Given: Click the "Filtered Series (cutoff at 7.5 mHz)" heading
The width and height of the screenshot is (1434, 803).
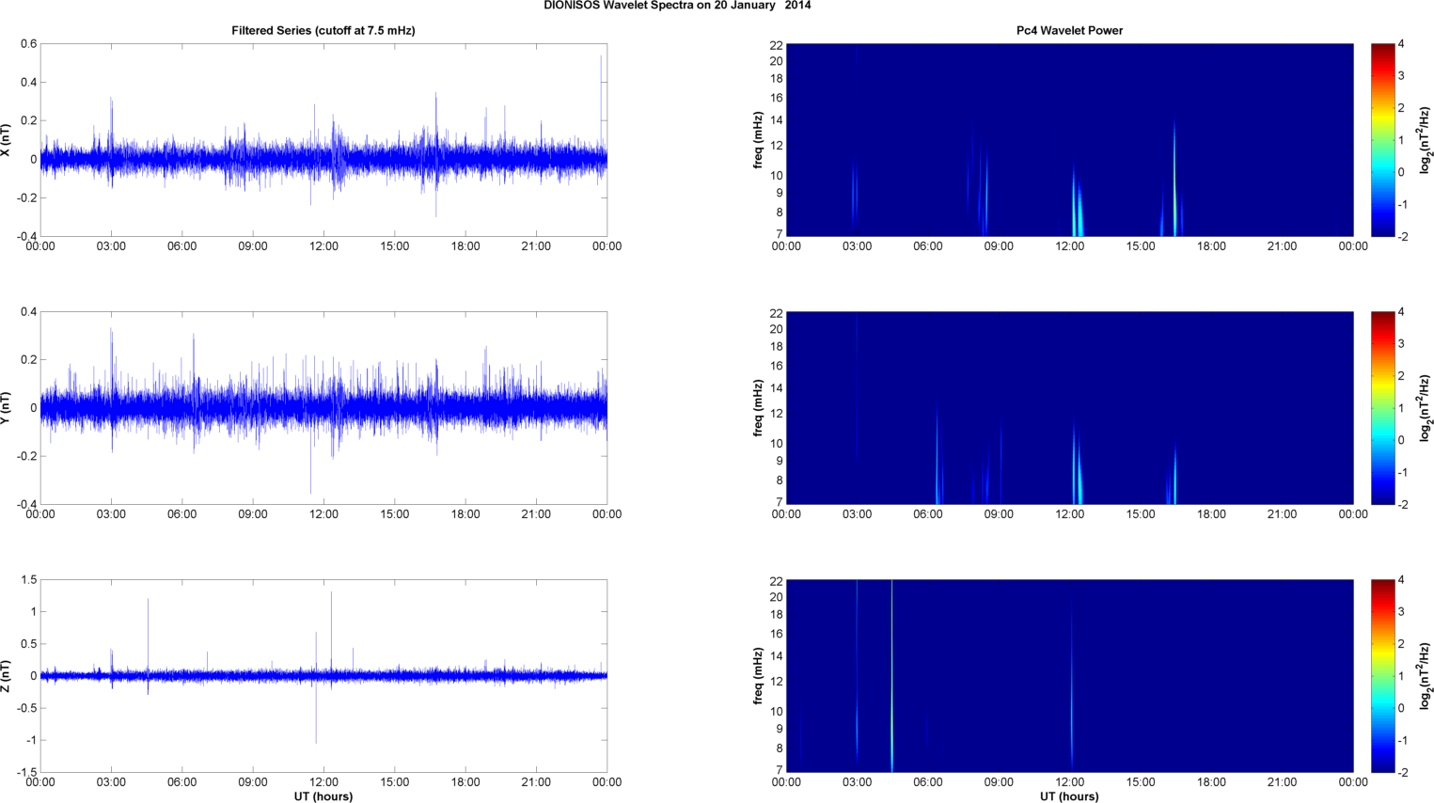Looking at the screenshot, I should (323, 31).
